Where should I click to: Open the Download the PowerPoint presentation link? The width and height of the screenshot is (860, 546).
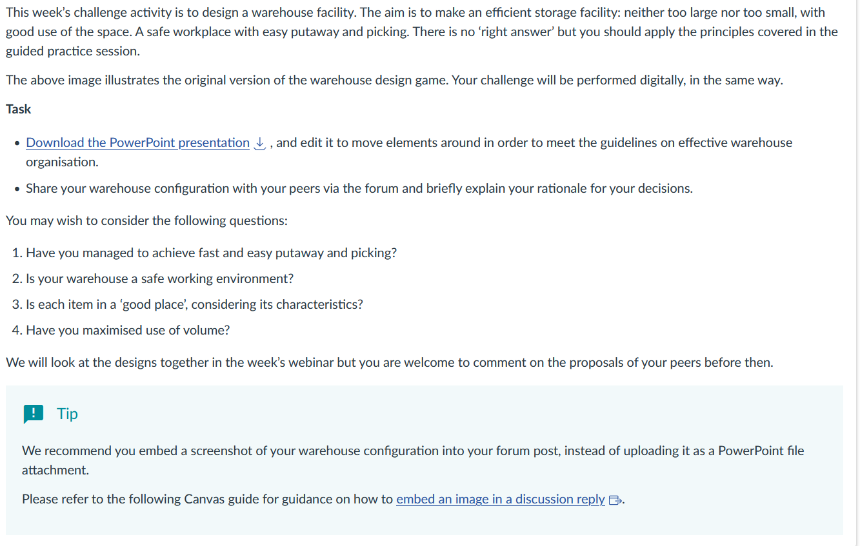pyautogui.click(x=137, y=142)
